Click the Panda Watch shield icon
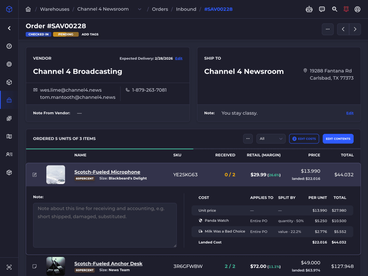 pos(200,220)
